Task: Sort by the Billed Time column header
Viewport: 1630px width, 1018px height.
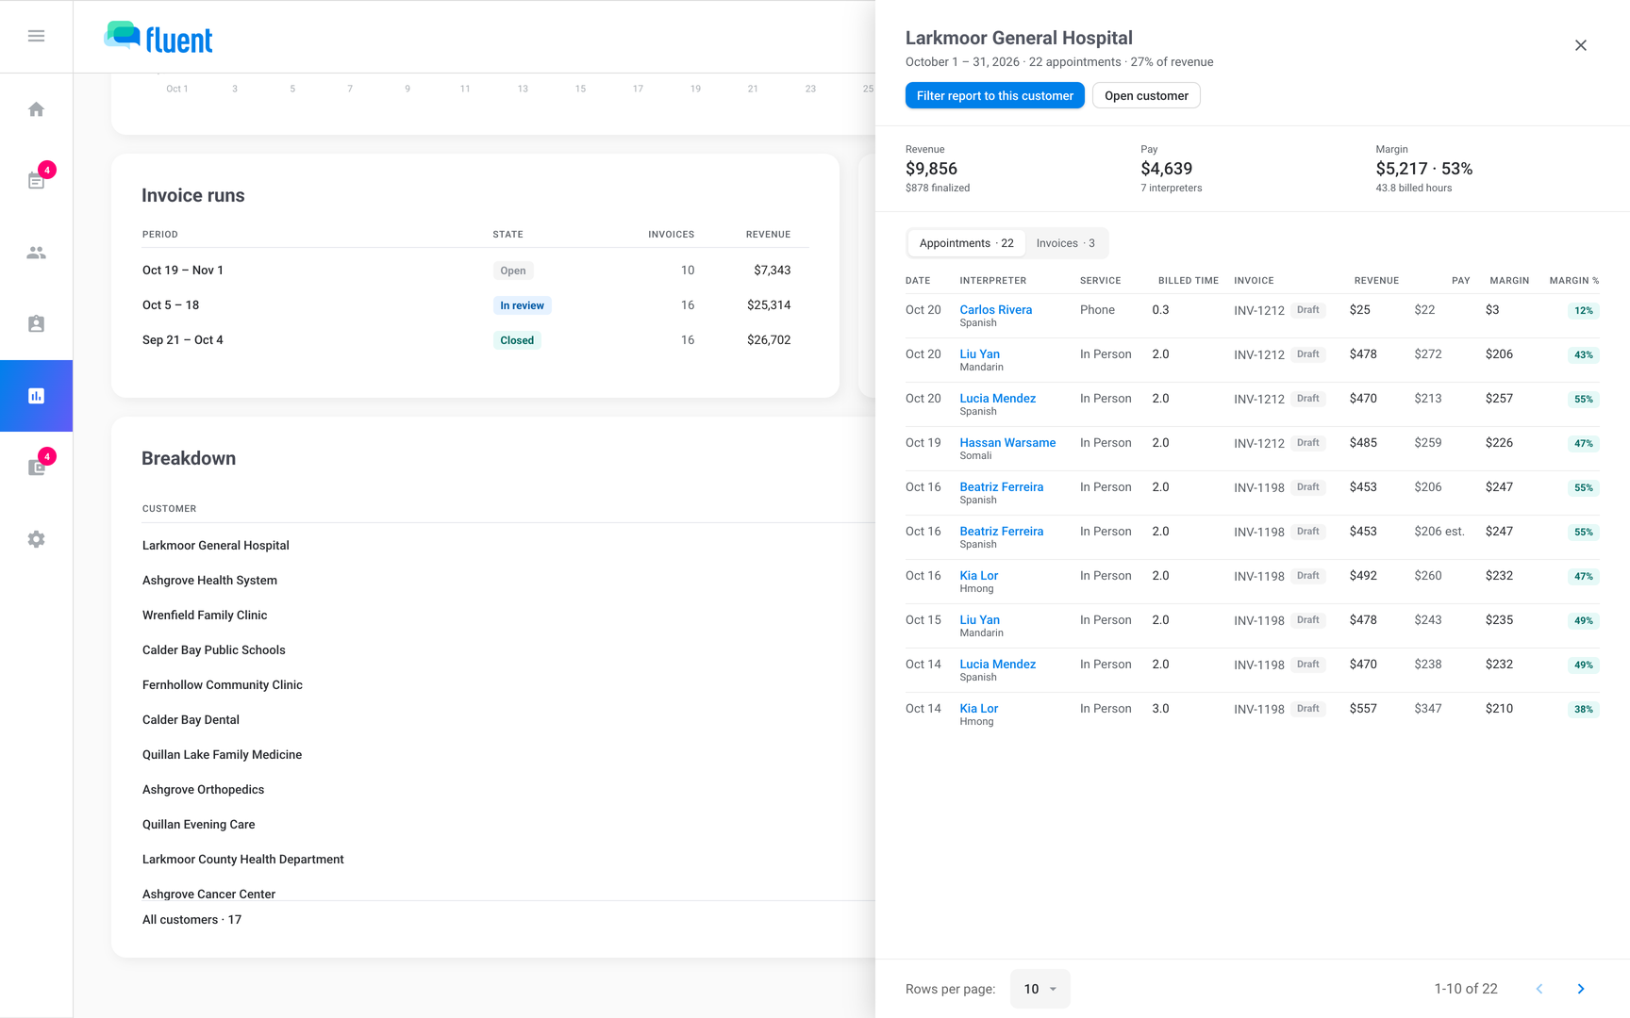Action: click(1188, 281)
